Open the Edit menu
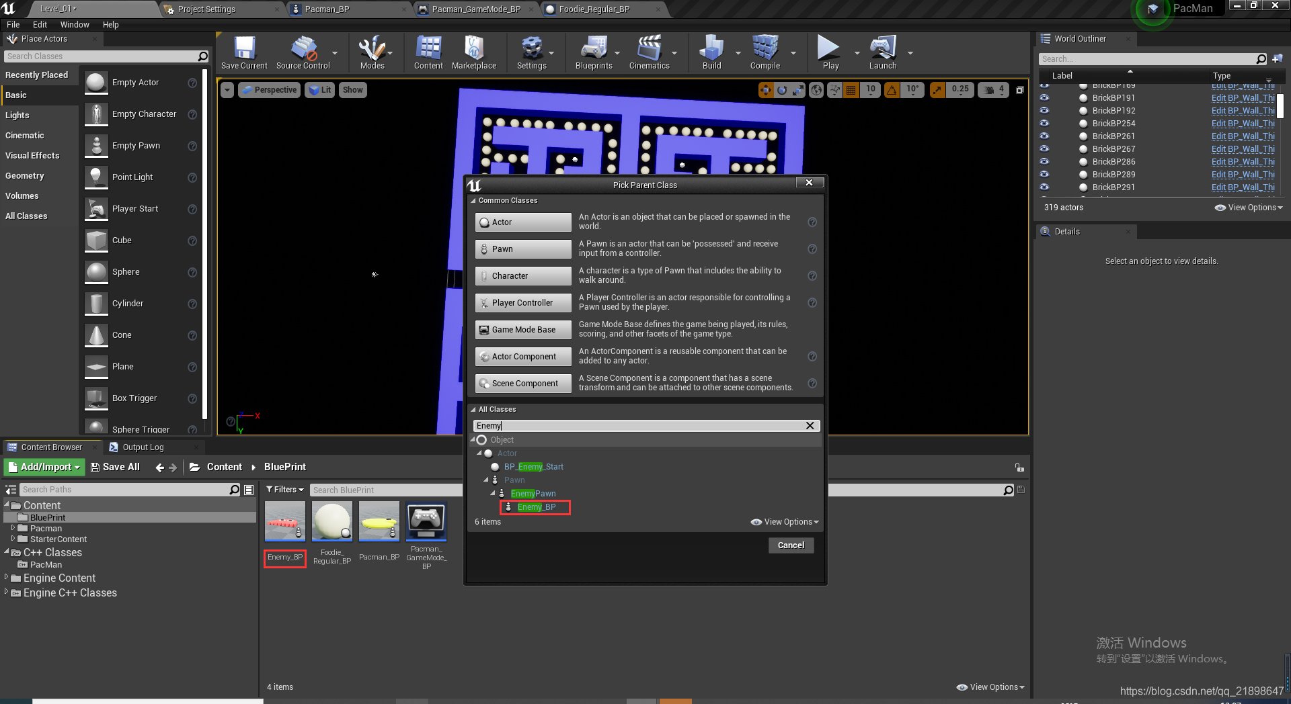The height and width of the screenshot is (704, 1291). tap(40, 25)
